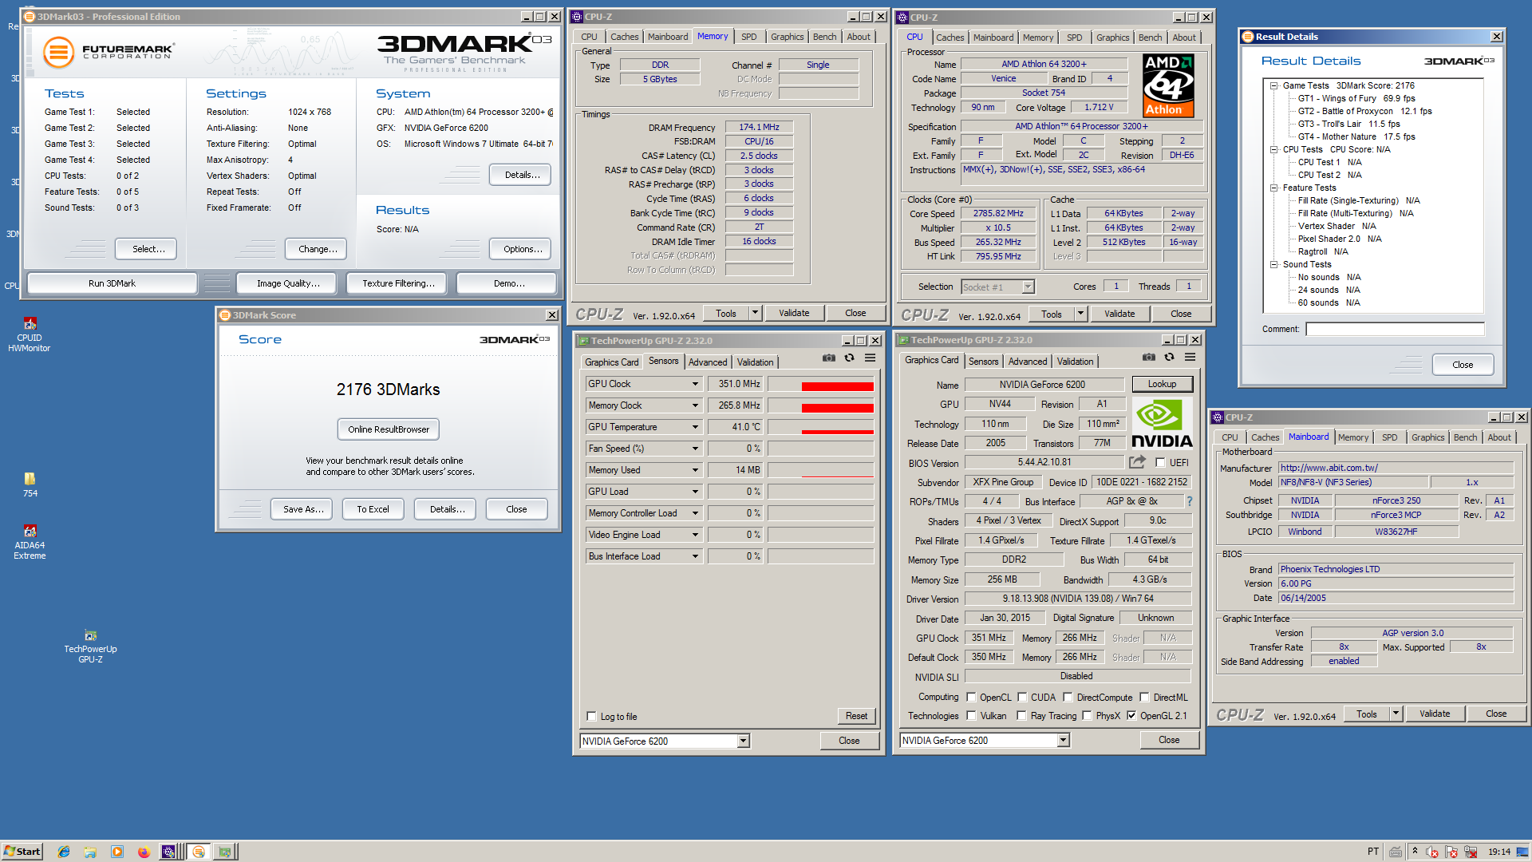Toggle the Ray Tracing checkbox
This screenshot has height=862, width=1532.
pos(1021,715)
